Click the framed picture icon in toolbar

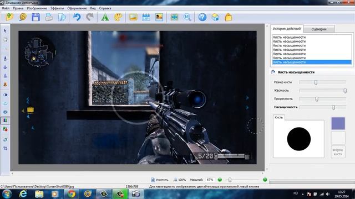click(x=133, y=17)
